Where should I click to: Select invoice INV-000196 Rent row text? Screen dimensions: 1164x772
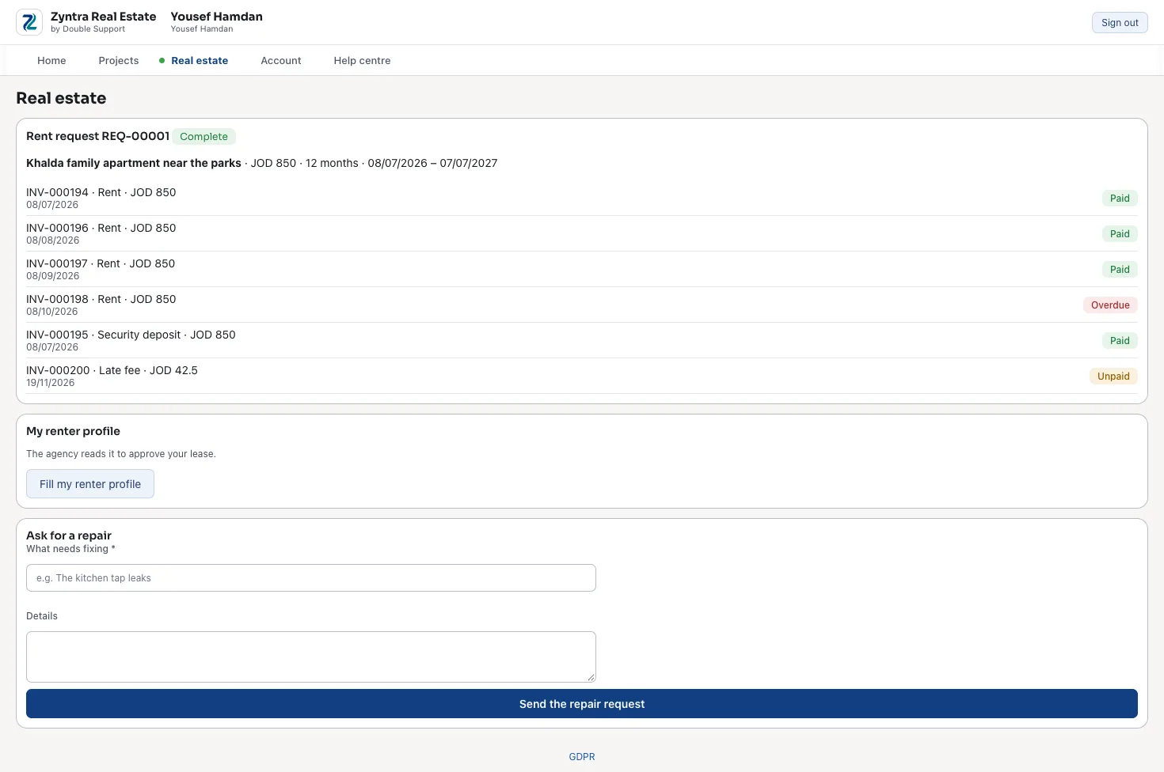click(101, 228)
